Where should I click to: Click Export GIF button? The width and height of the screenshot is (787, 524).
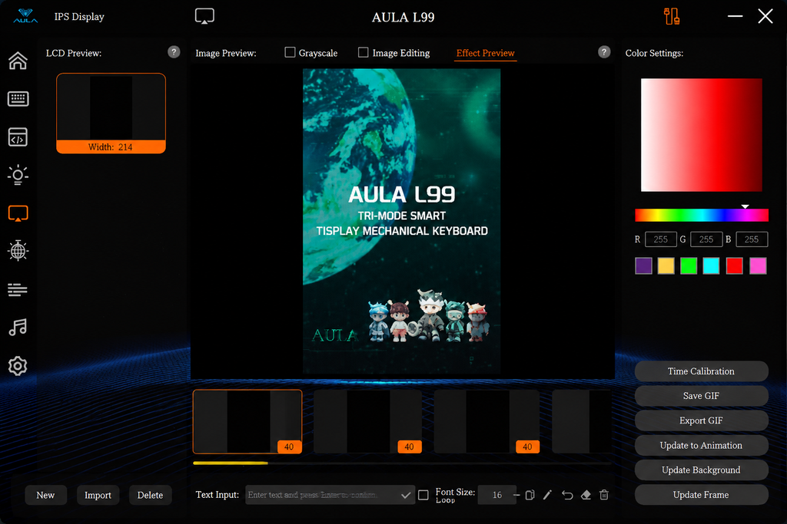[x=701, y=420]
